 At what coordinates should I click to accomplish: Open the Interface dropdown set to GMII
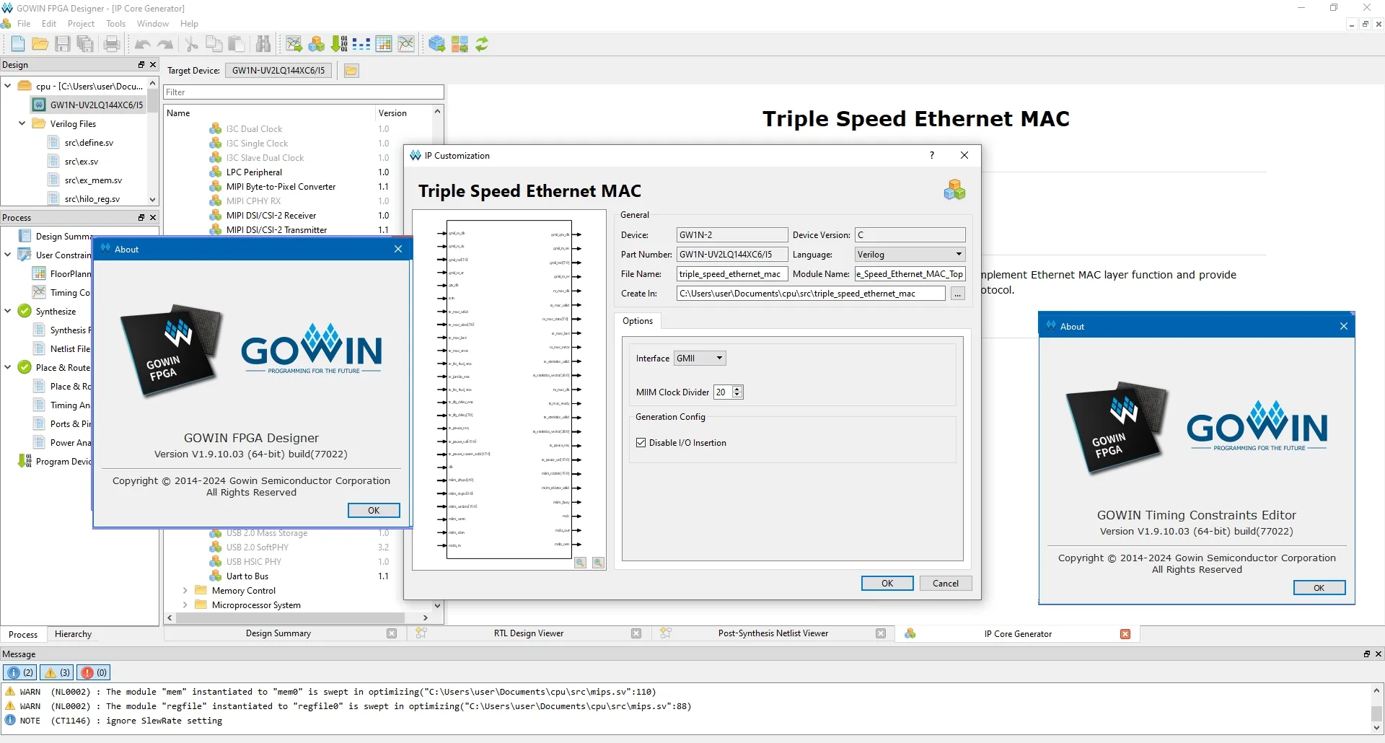700,359
